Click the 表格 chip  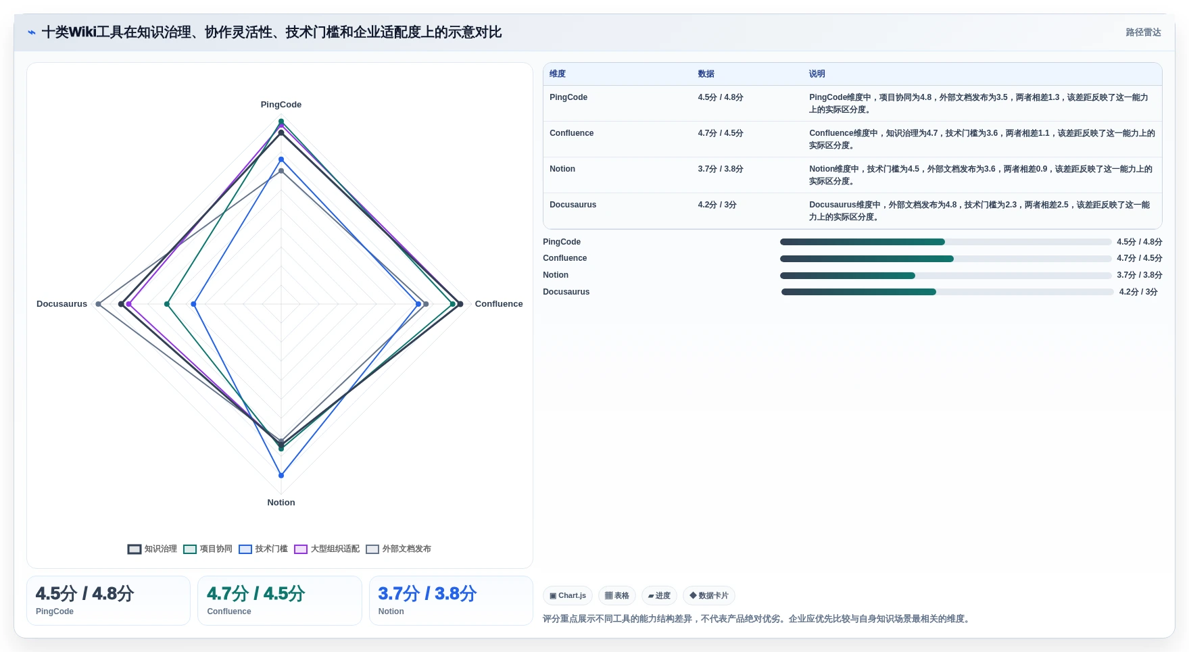[616, 595]
